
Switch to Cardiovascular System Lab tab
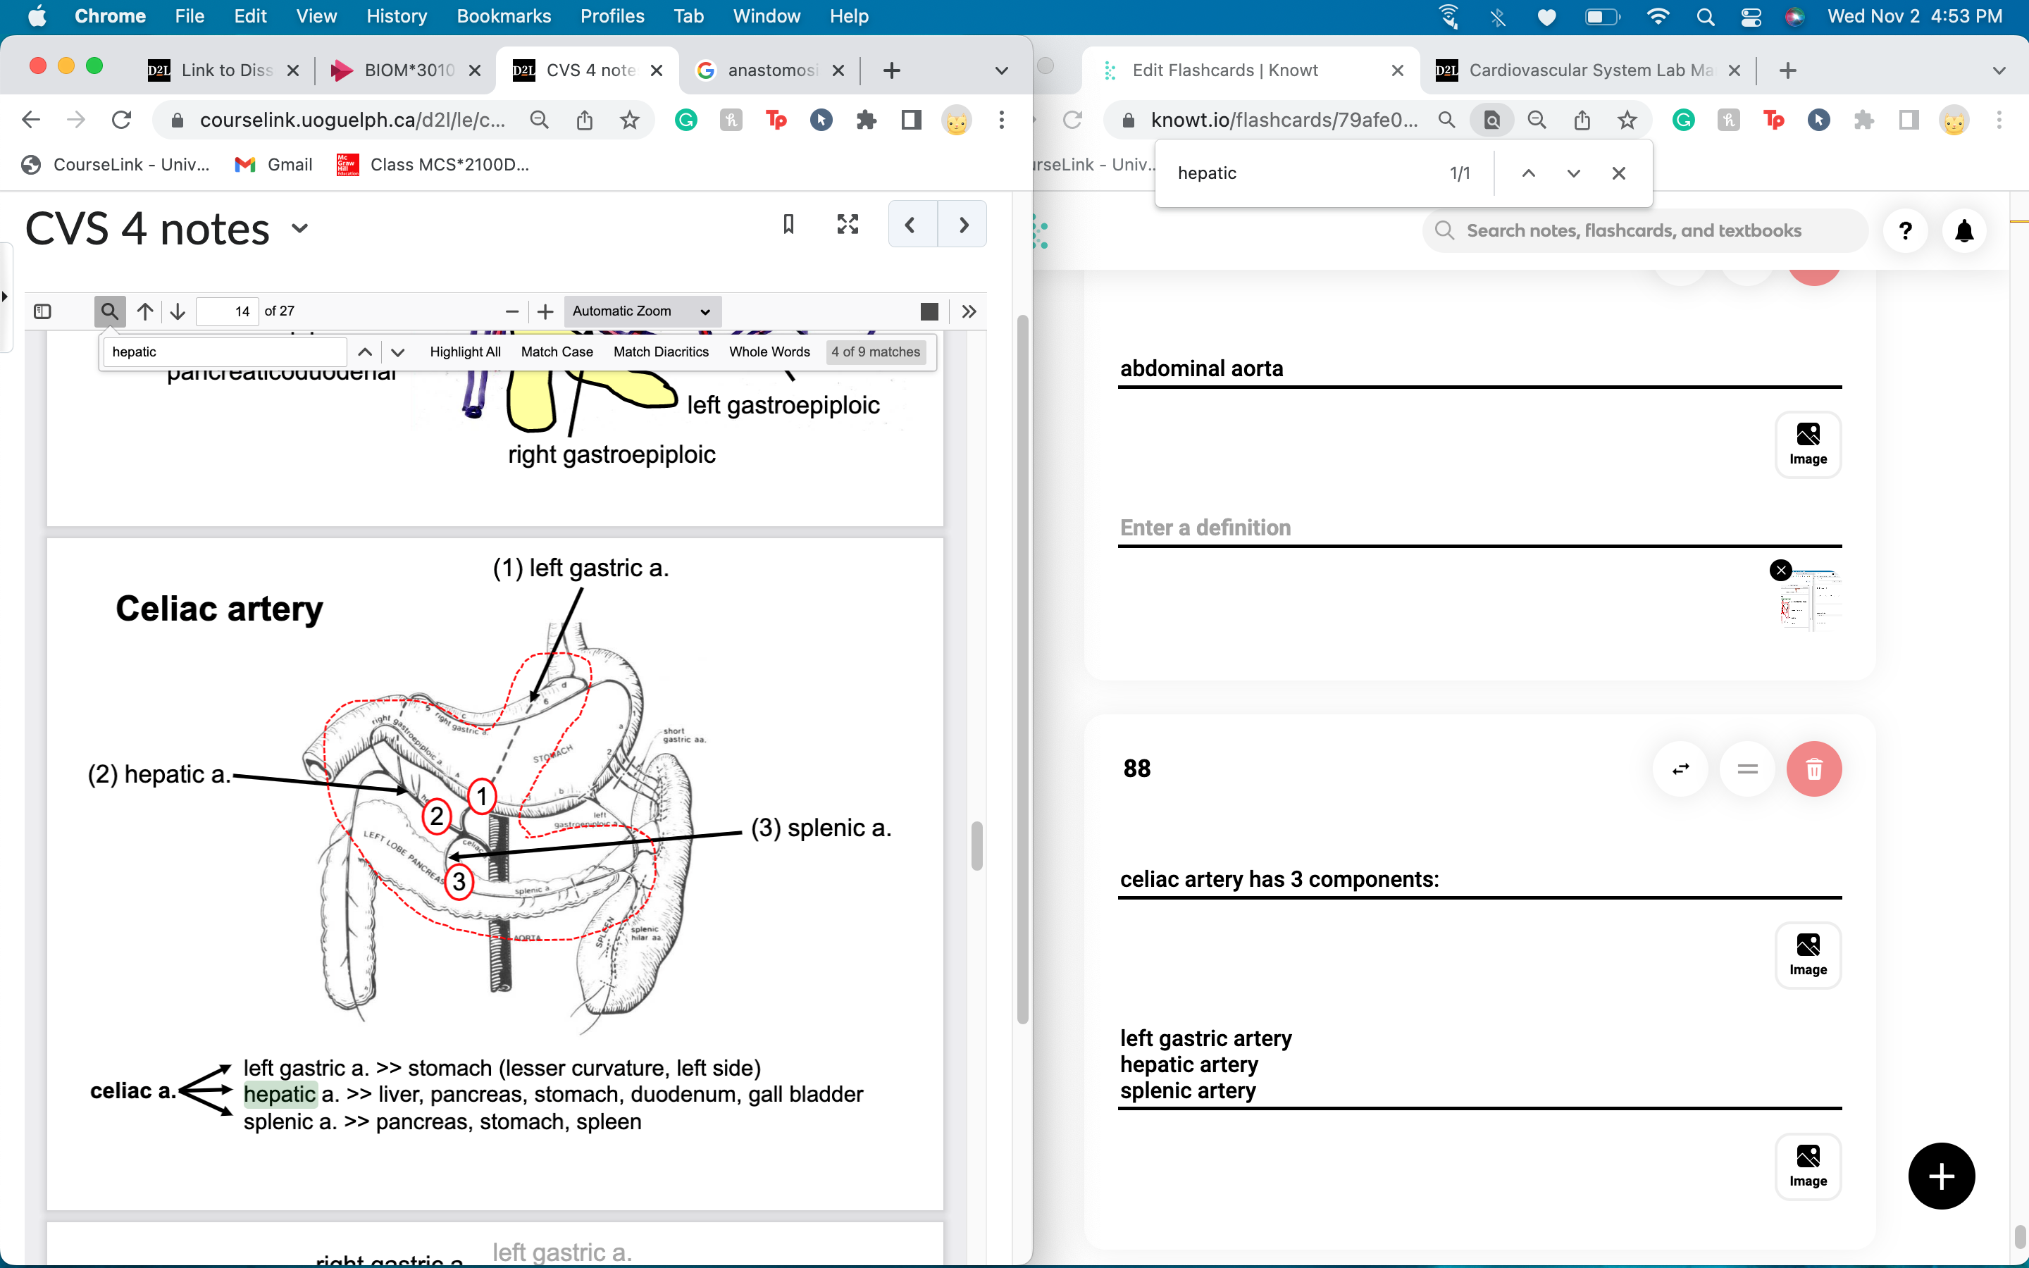click(x=1589, y=70)
